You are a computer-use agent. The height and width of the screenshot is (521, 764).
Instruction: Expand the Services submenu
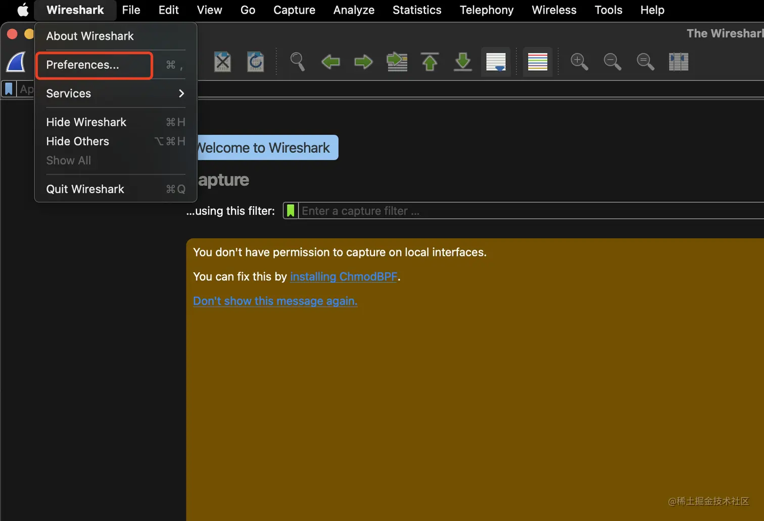(x=115, y=93)
